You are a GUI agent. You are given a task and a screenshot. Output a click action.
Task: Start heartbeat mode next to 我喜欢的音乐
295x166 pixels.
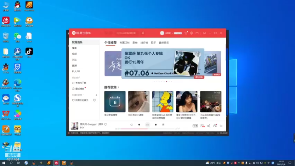[94, 100]
